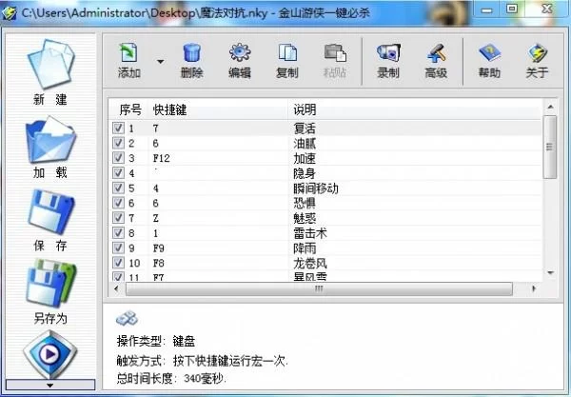Toggle the checkbox for row 2 油腻
Image resolution: width=571 pixels, height=397 pixels.
(118, 143)
